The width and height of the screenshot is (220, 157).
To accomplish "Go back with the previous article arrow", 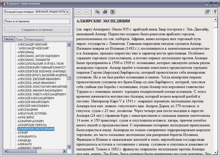I will 79,12.
